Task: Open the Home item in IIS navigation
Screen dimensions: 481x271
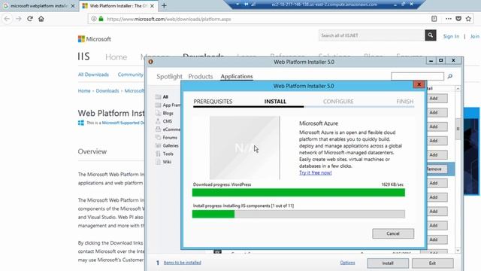Action: [116, 57]
